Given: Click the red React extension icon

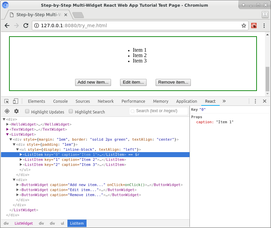Looking at the screenshot, I should click(254, 26).
